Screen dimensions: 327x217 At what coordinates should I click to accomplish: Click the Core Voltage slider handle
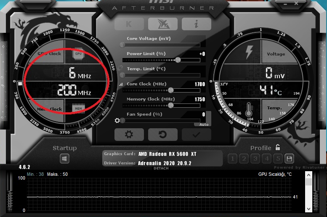pyautogui.click(x=122, y=45)
